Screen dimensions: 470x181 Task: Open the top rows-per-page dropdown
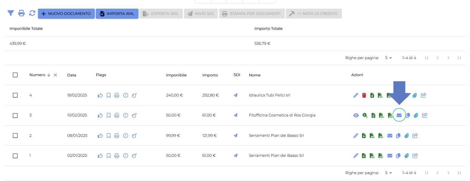388,58
